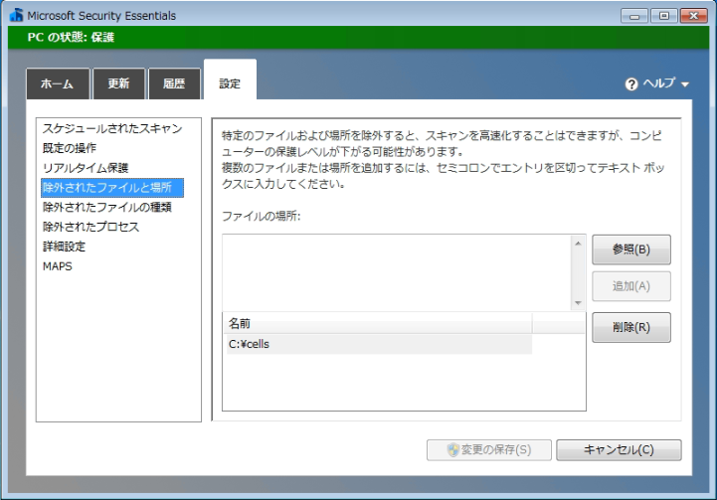Minimize the Security Essentials window

click(634, 16)
